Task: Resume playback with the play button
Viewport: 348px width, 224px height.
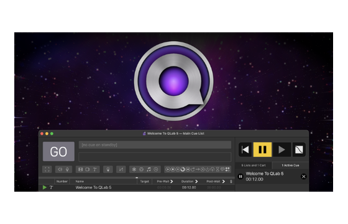Action: coord(282,149)
